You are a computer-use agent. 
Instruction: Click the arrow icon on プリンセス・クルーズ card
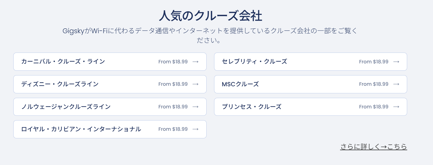(x=397, y=107)
